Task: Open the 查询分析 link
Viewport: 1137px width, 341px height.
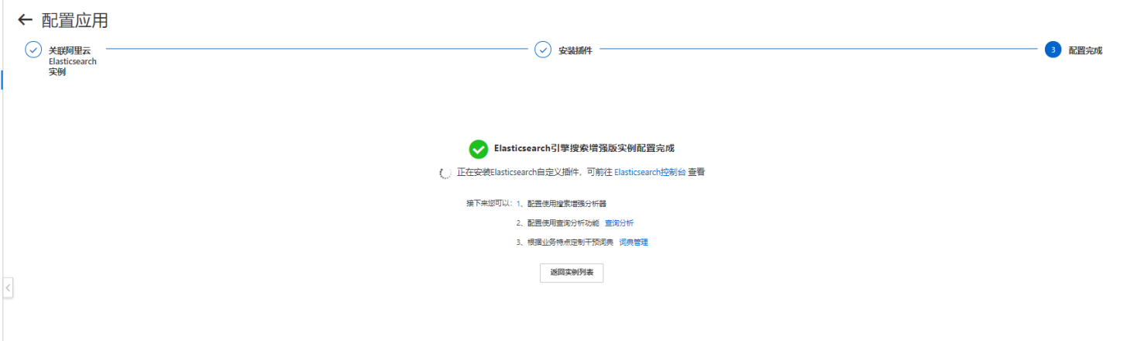Action: point(619,223)
